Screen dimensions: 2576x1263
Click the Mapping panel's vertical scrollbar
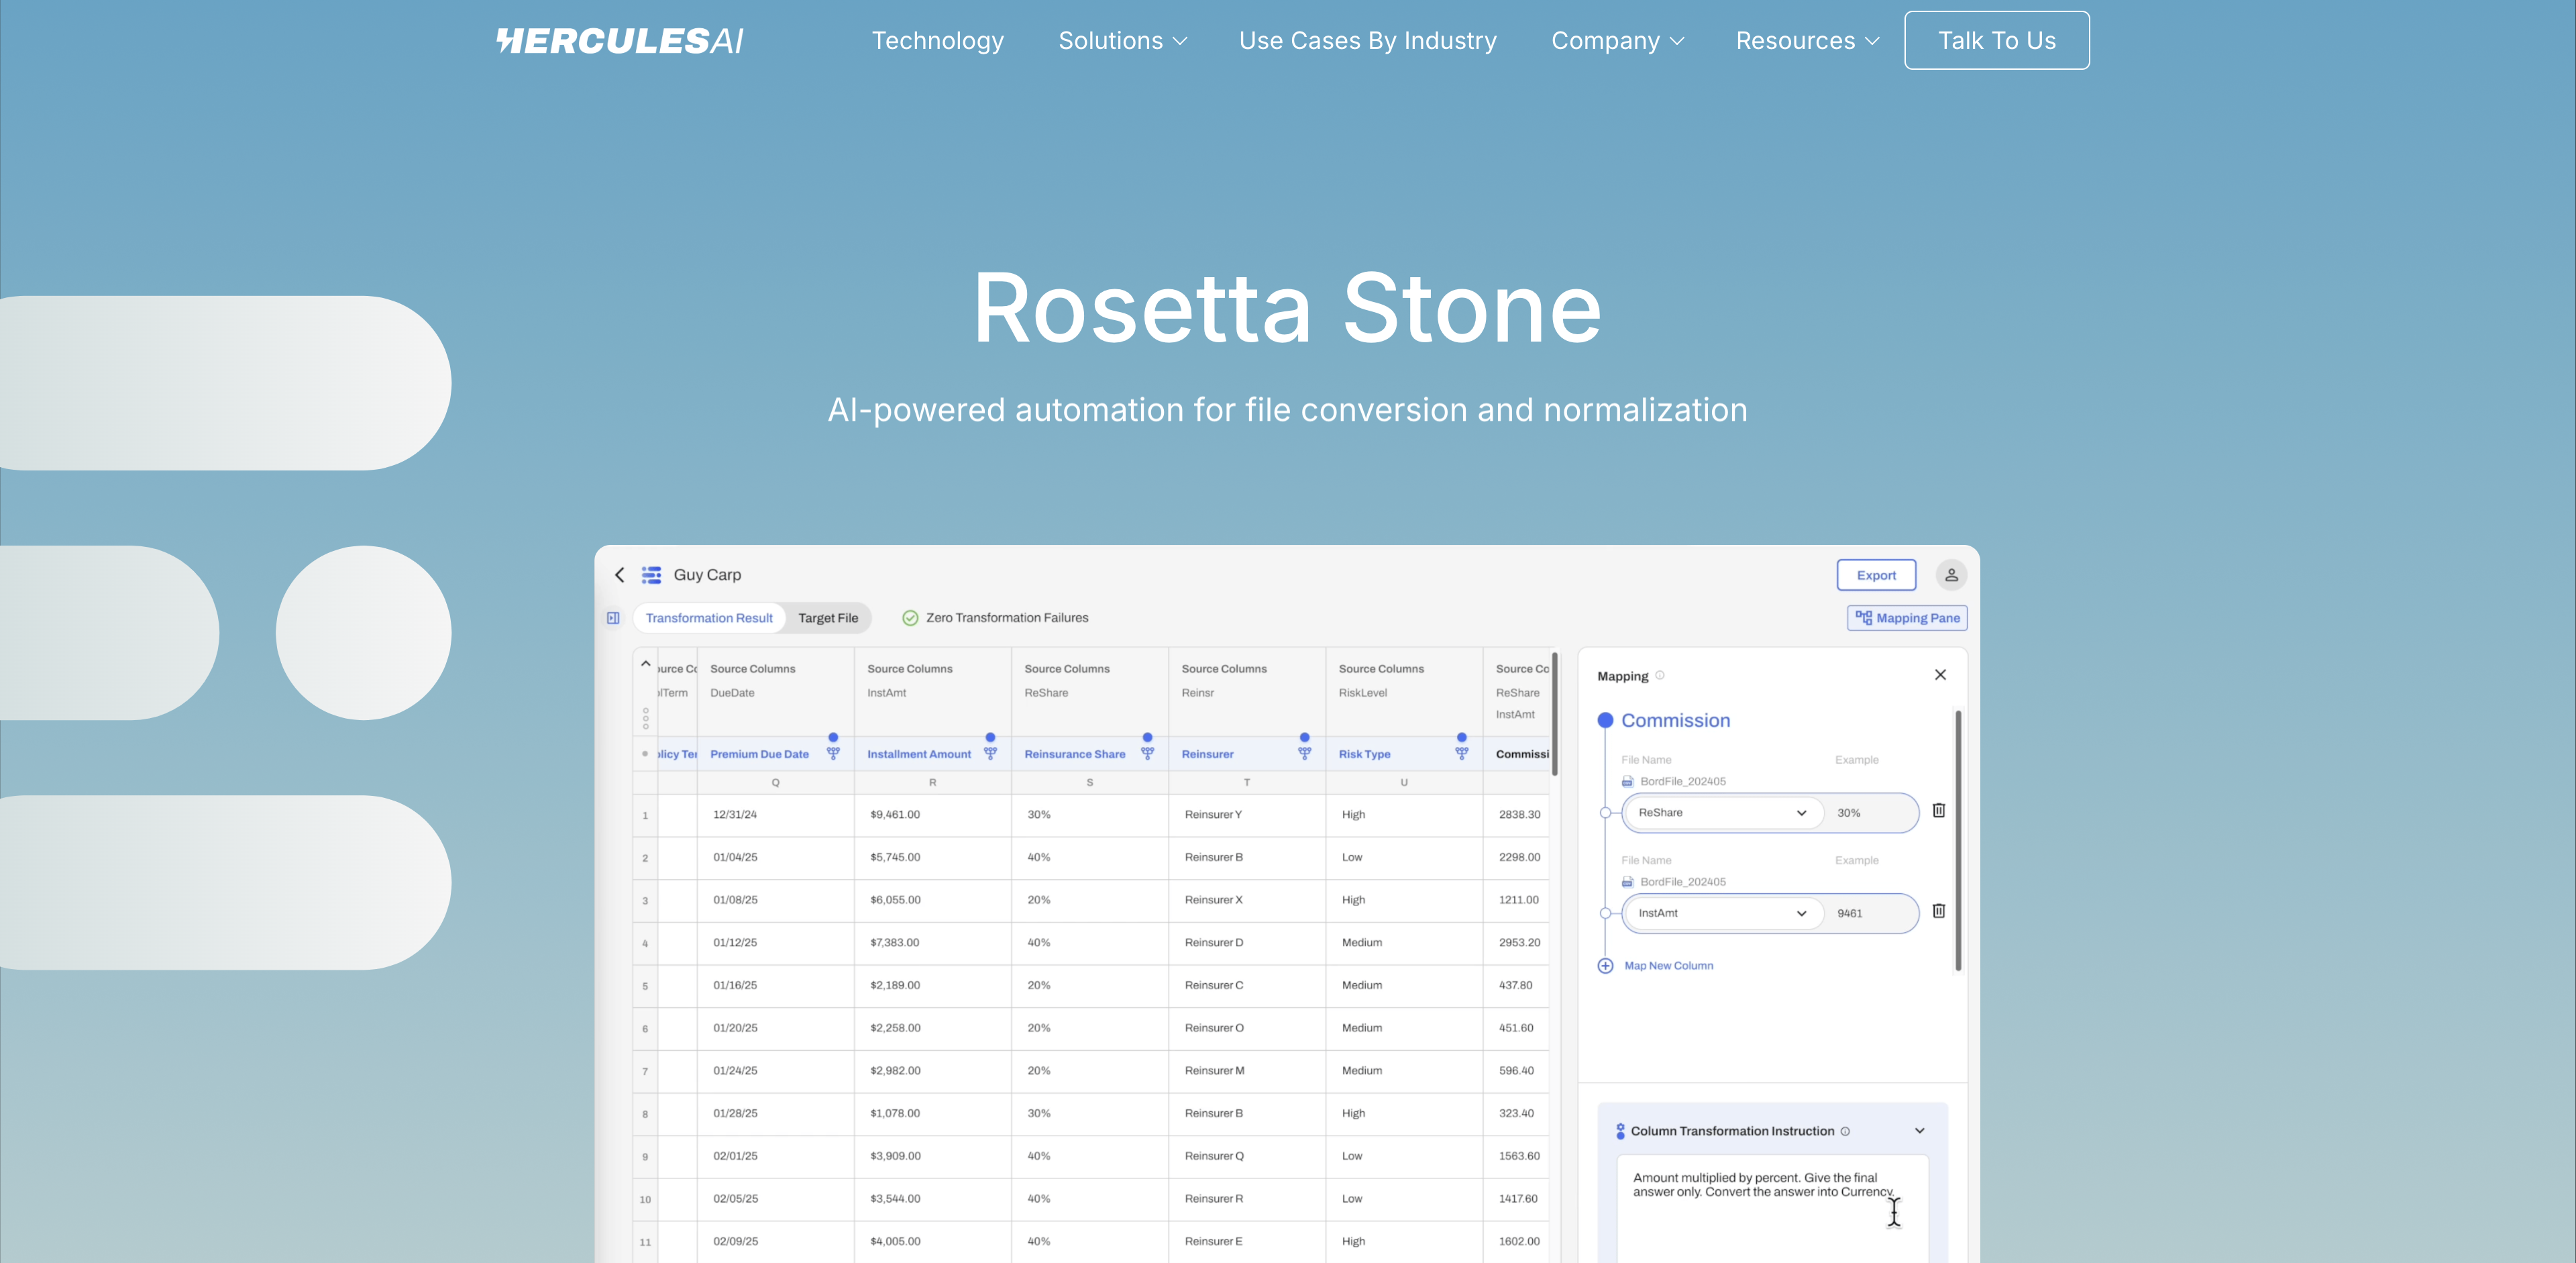(1957, 840)
